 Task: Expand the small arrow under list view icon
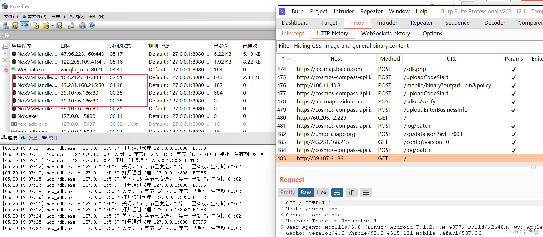[x=5, y=53]
